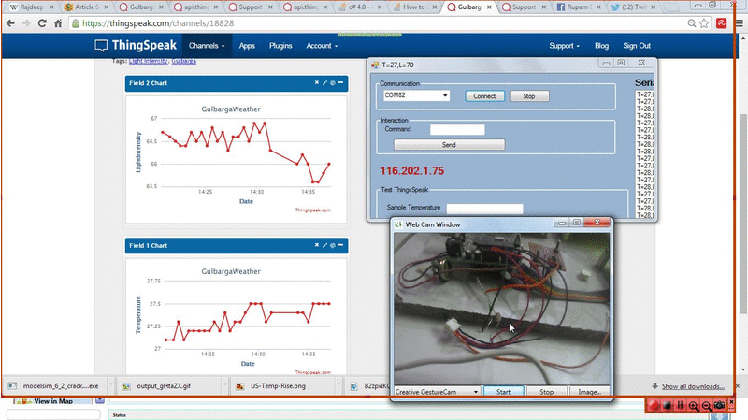Edit Field 2 Chart with pencil icon
This screenshot has width=748, height=420.
click(x=324, y=83)
